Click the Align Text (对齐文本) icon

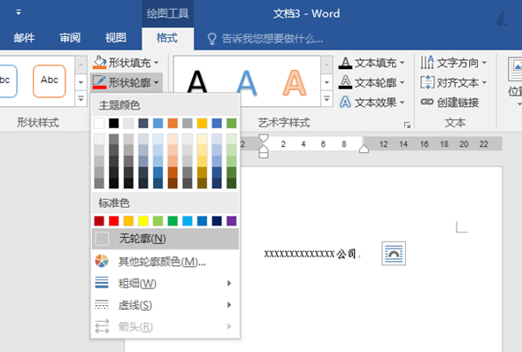(x=426, y=82)
